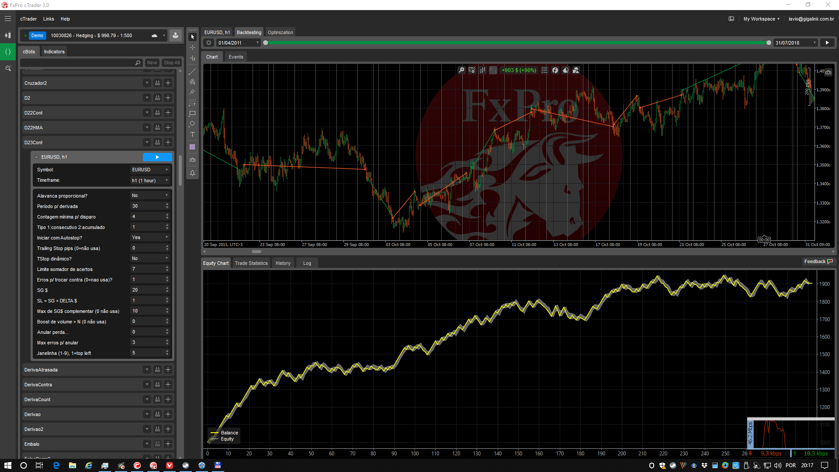Open the Events tab
The image size is (839, 472).
pos(236,57)
